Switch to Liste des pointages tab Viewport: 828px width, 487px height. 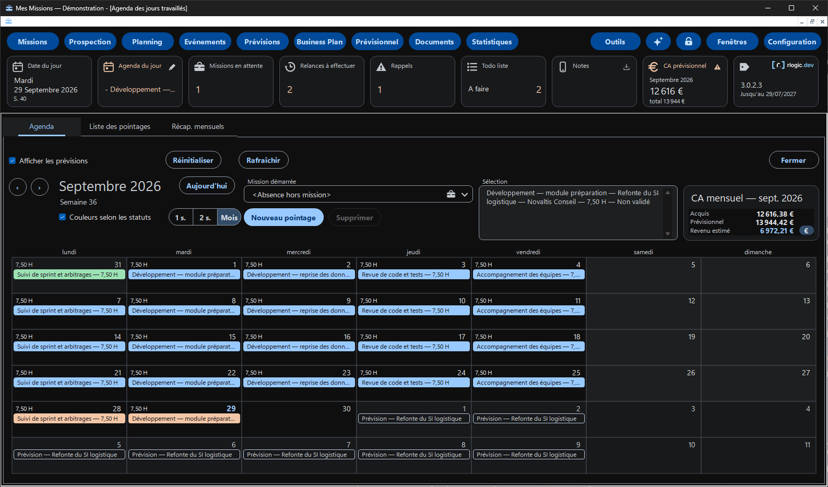(120, 126)
